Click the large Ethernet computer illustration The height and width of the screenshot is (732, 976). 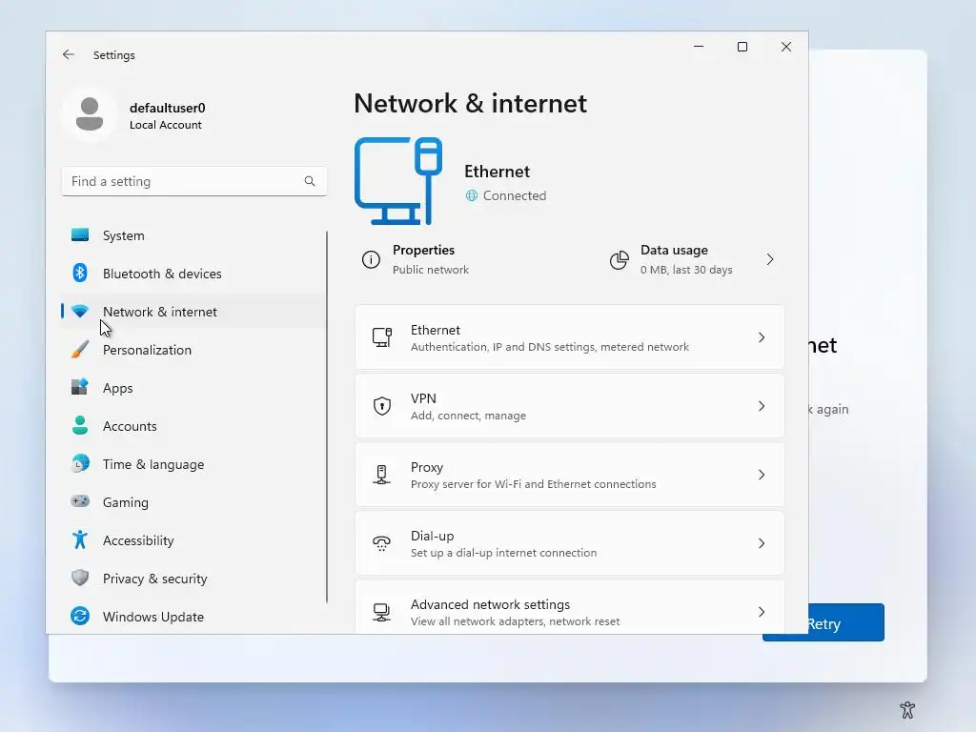click(x=398, y=180)
